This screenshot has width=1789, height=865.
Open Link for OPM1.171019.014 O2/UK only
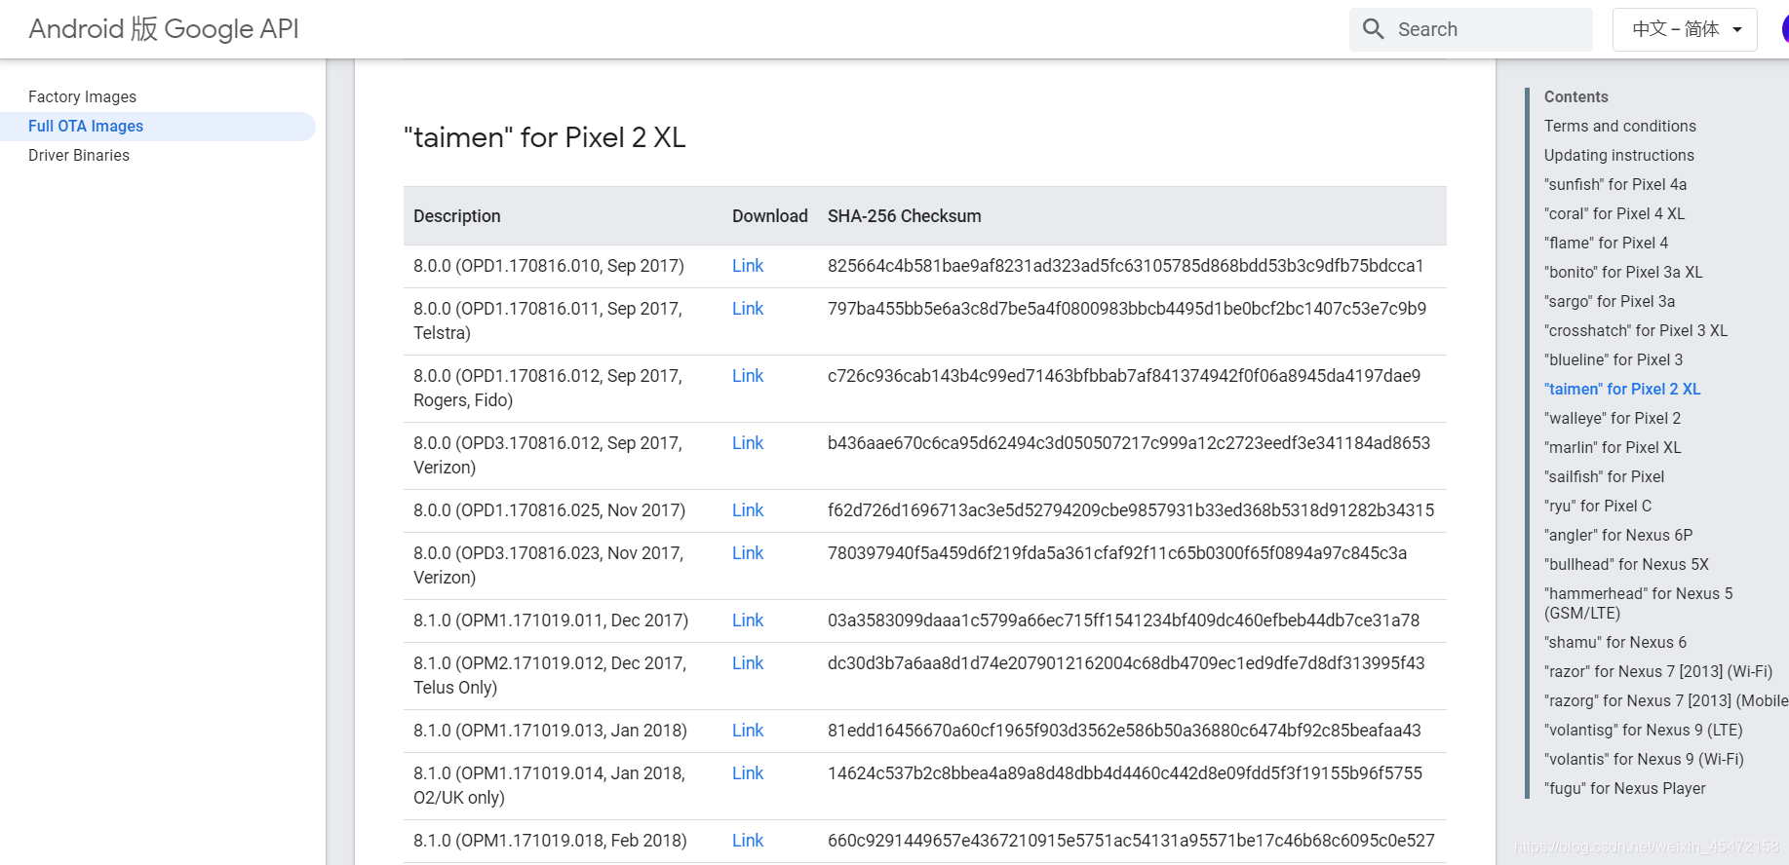click(748, 773)
